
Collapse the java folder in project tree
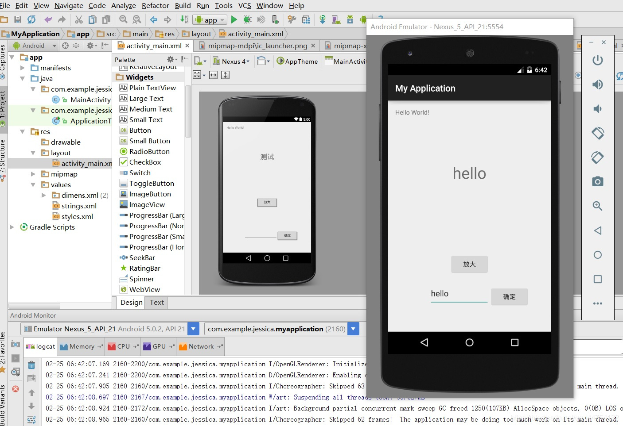point(23,78)
